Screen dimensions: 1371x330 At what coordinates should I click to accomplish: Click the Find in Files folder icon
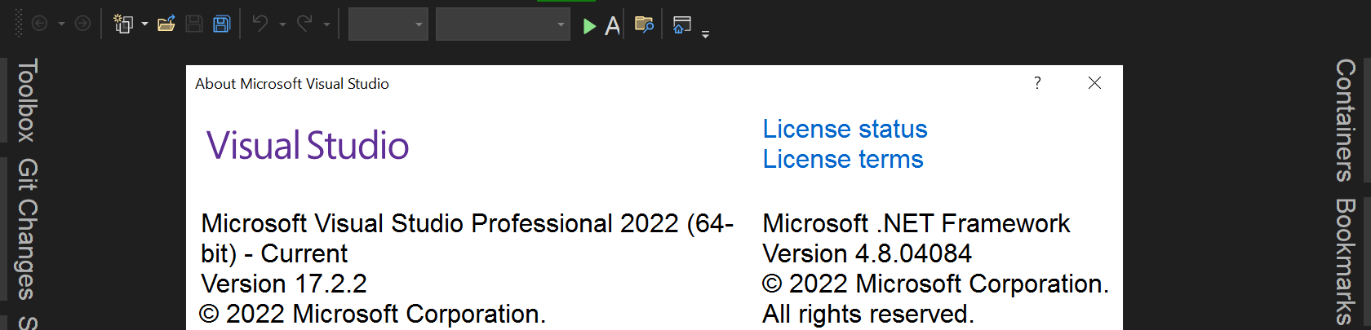click(x=644, y=24)
